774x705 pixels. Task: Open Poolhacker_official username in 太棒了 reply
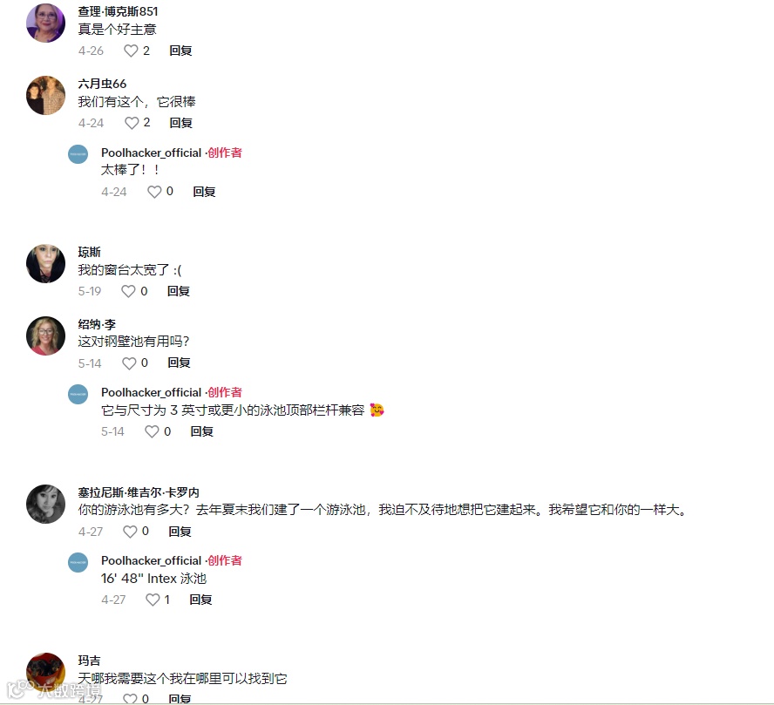[151, 153]
